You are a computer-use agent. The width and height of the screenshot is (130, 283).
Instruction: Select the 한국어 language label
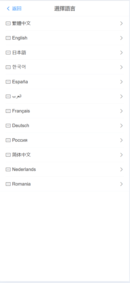pos(19,67)
